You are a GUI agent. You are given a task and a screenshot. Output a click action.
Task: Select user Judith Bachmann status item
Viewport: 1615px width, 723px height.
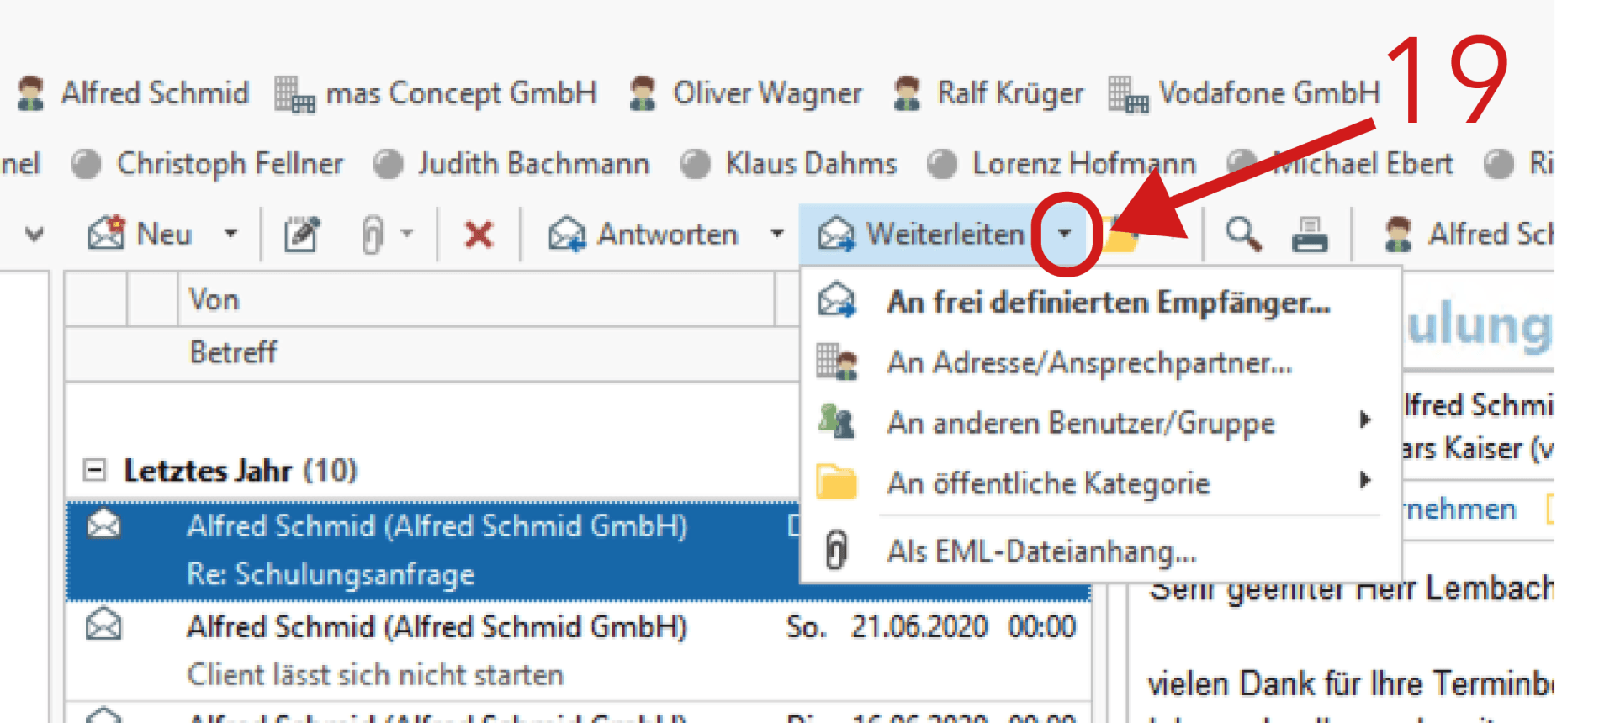[x=511, y=163]
